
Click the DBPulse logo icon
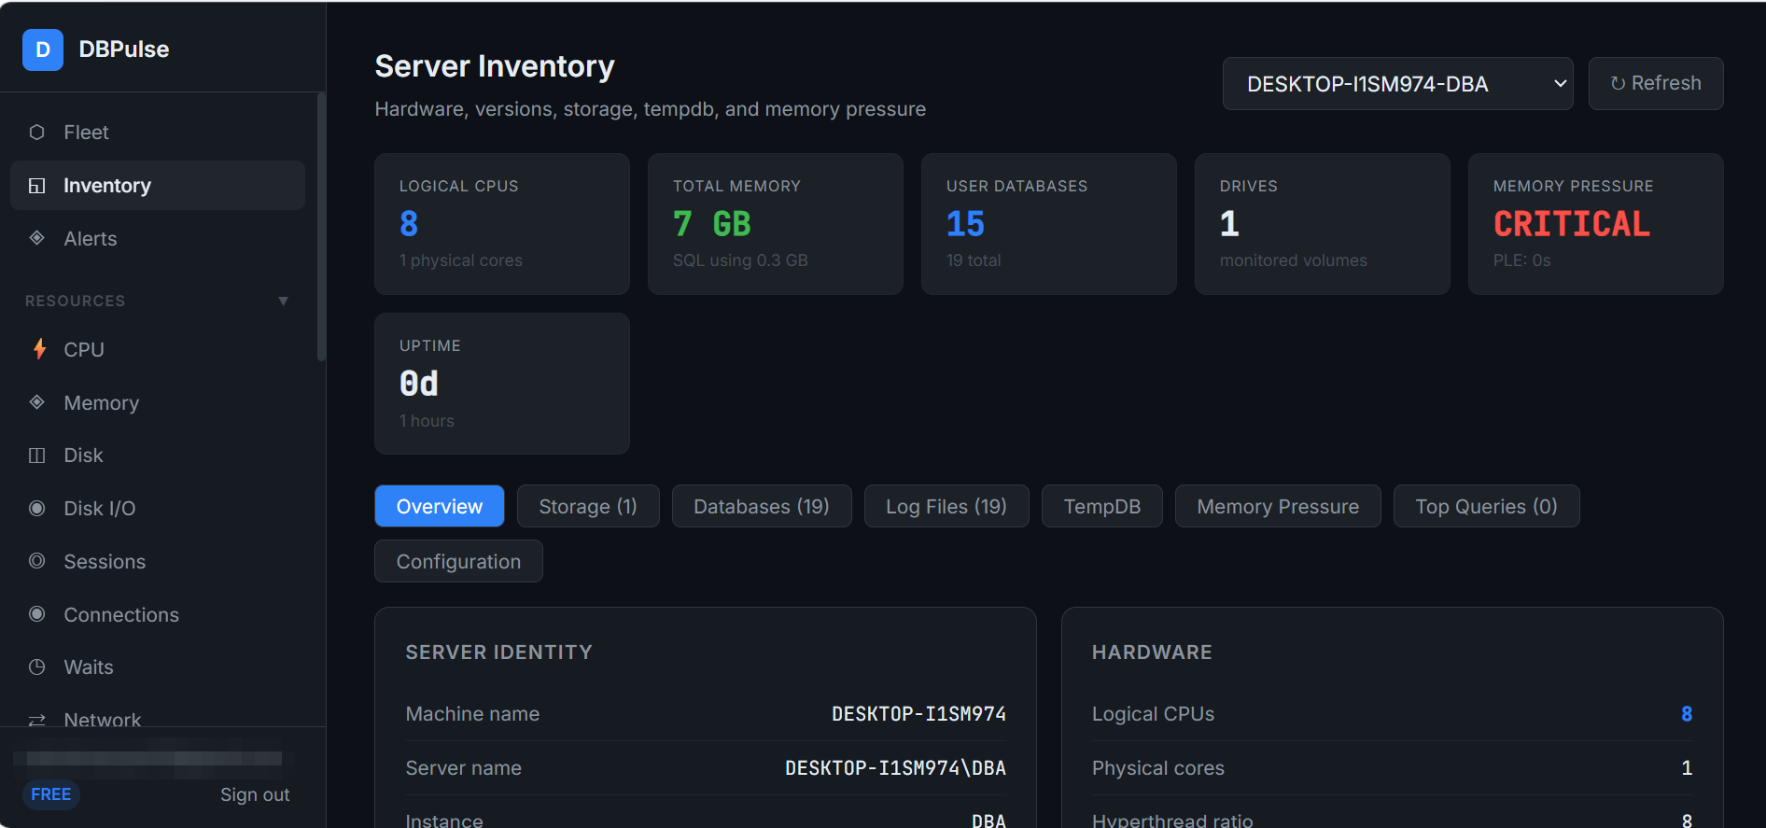point(43,49)
